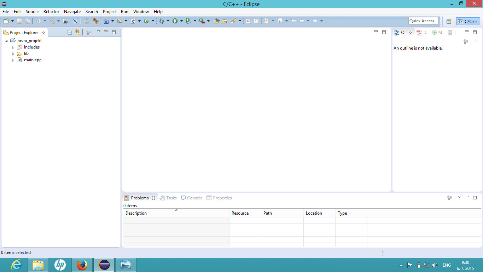This screenshot has height=272, width=483.
Task: Collapse all in Project Explorer
Action: tap(70, 33)
